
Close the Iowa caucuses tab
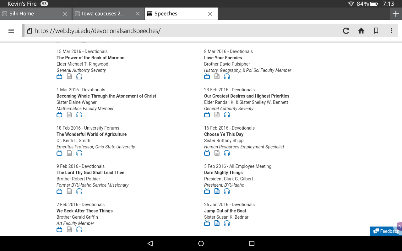138,14
